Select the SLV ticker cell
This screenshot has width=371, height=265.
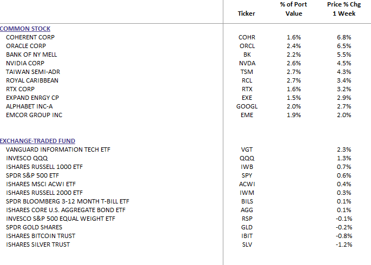tap(247, 244)
